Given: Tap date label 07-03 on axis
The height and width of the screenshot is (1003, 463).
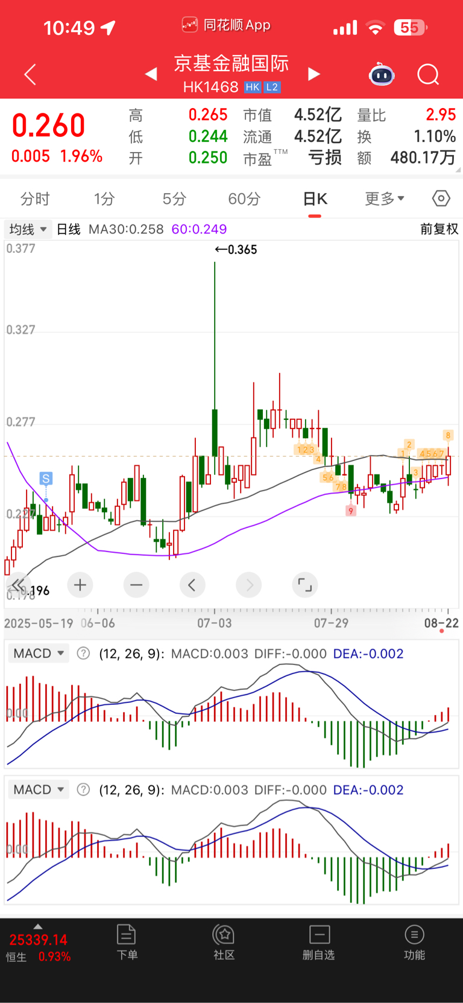Looking at the screenshot, I should point(214,623).
